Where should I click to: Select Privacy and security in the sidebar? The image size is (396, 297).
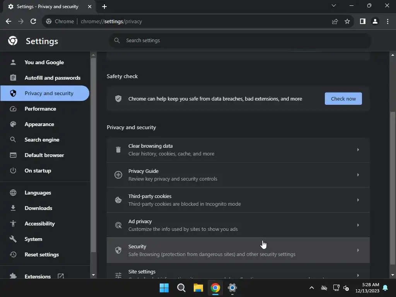pos(45,93)
